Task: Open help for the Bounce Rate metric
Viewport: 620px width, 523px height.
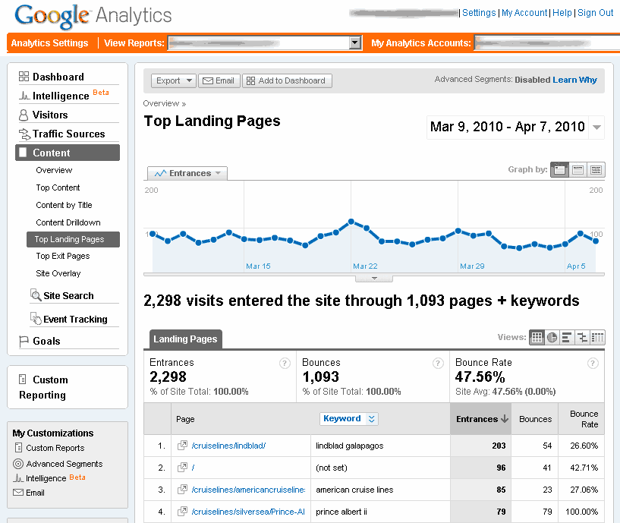Action: 593,363
